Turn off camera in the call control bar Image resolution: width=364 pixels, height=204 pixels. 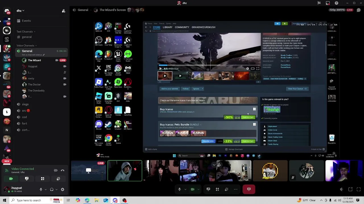(193, 189)
